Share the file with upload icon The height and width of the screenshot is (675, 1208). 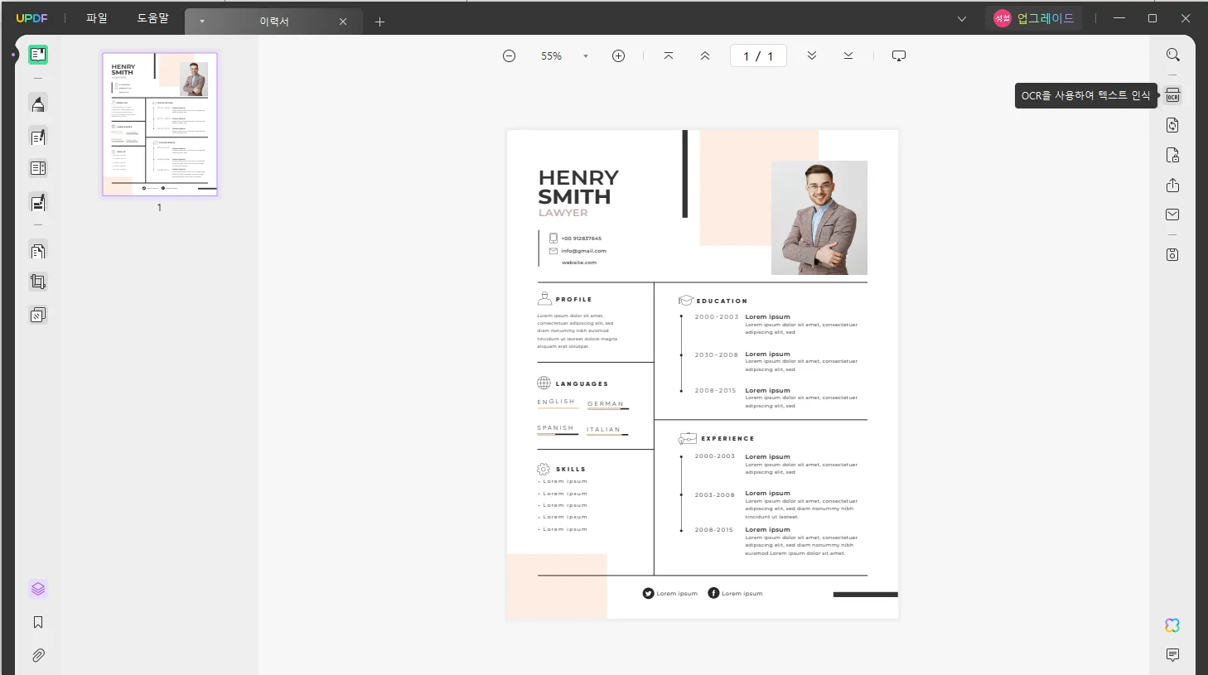click(1172, 185)
